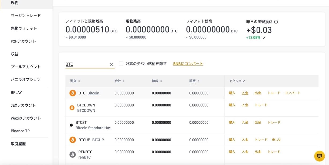Click トレード in RENBTC row
329x165 pixels.
click(274, 152)
